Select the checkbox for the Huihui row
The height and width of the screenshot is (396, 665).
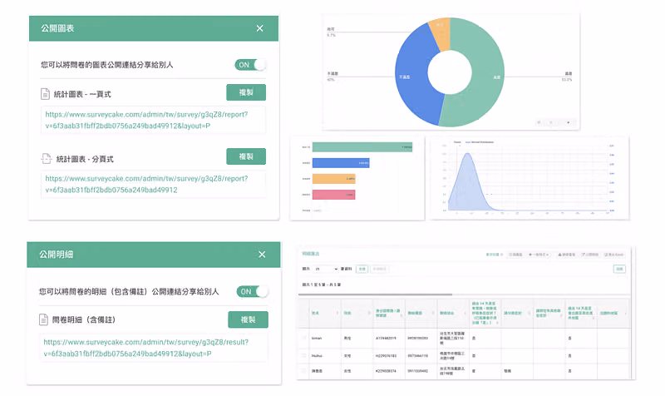click(x=303, y=355)
